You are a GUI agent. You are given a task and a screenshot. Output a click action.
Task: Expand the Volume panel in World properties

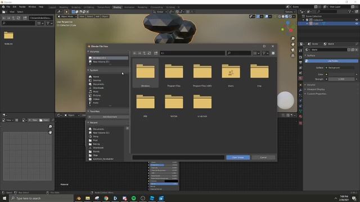coord(311,85)
